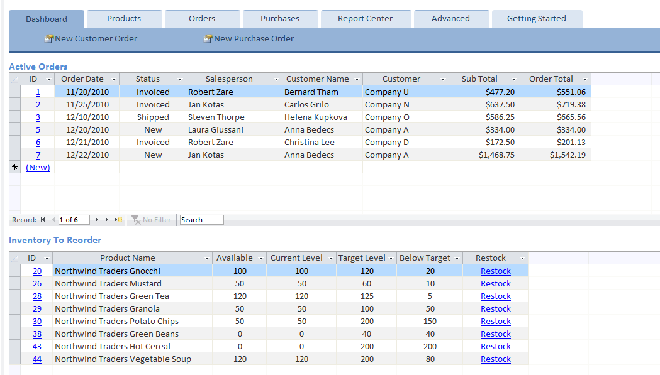Click the New Customer Order icon
This screenshot has width=660, height=375.
(x=49, y=39)
